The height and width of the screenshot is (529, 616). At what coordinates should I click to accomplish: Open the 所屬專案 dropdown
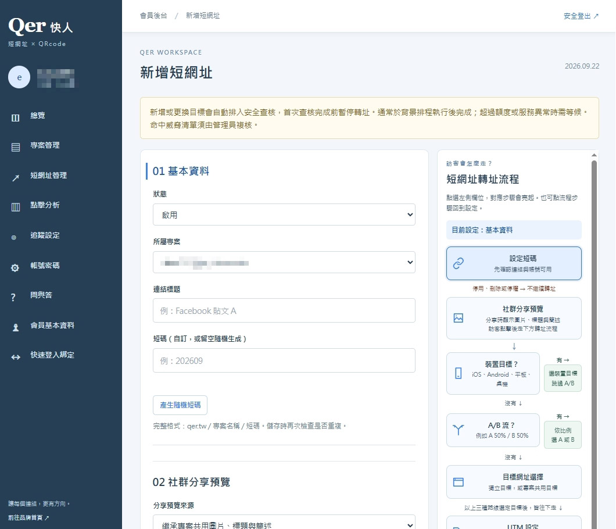pyautogui.click(x=284, y=262)
